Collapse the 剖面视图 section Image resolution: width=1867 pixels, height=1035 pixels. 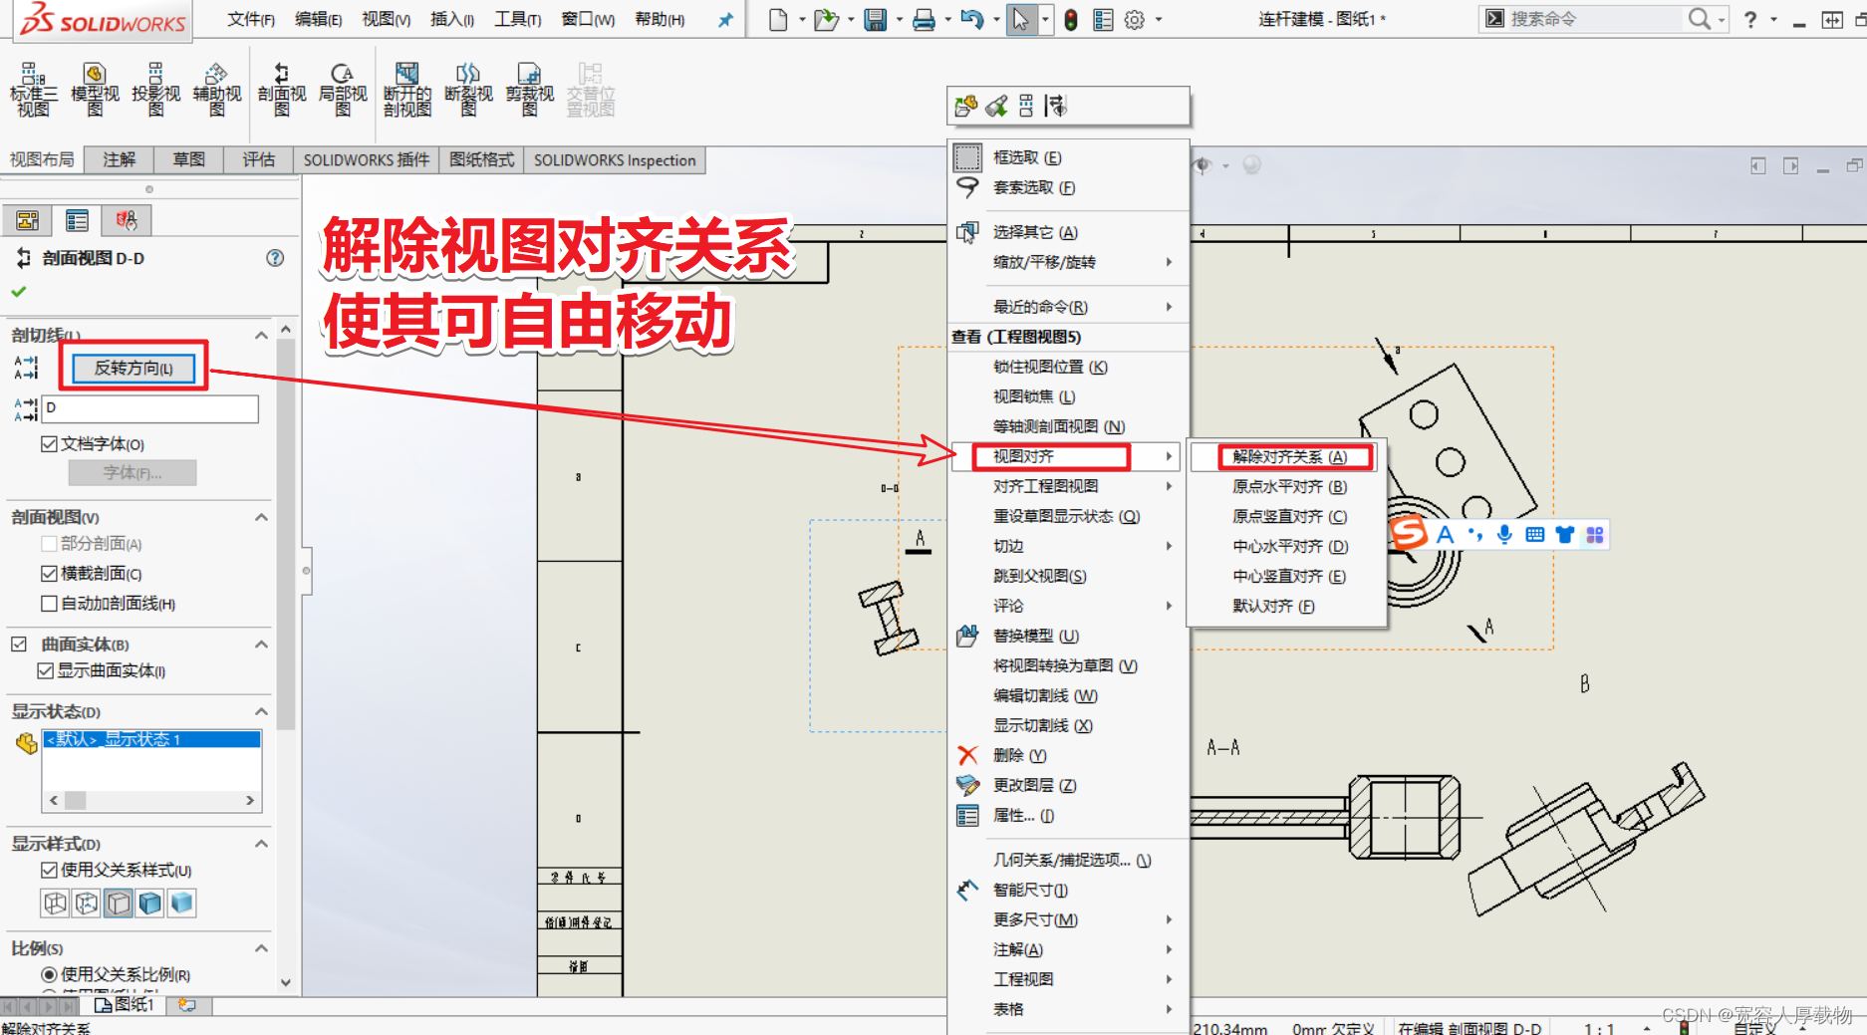[261, 517]
